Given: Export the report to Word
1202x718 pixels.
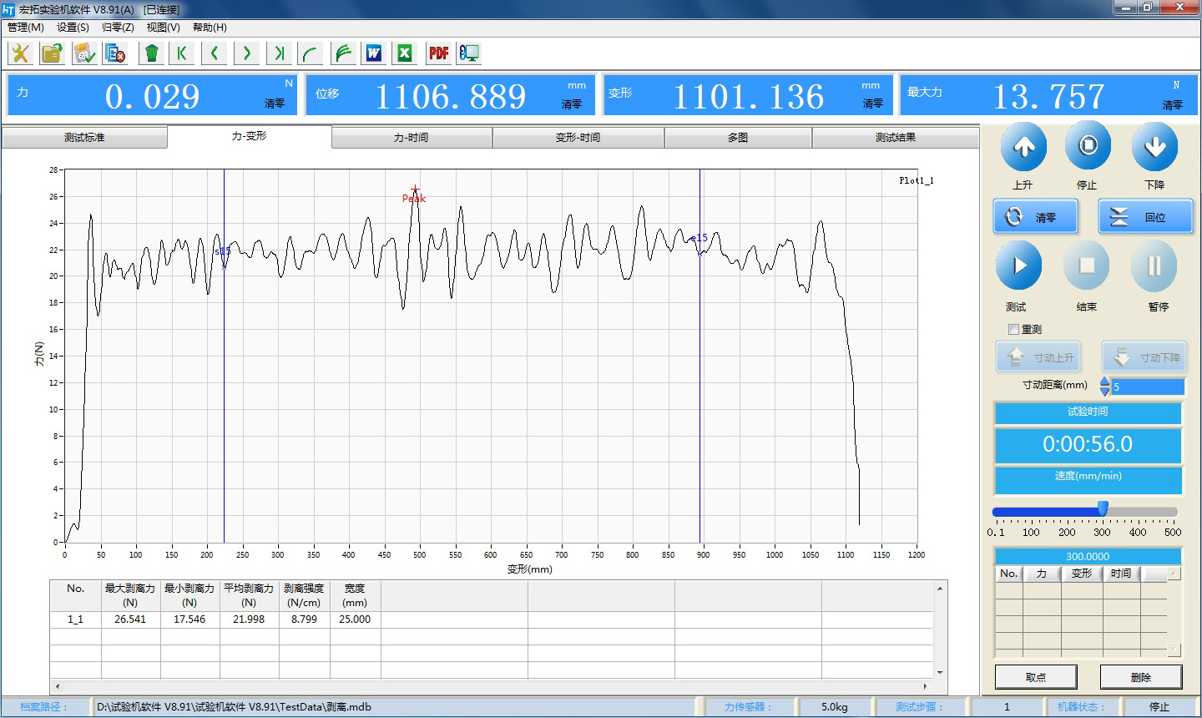Looking at the screenshot, I should coord(373,53).
